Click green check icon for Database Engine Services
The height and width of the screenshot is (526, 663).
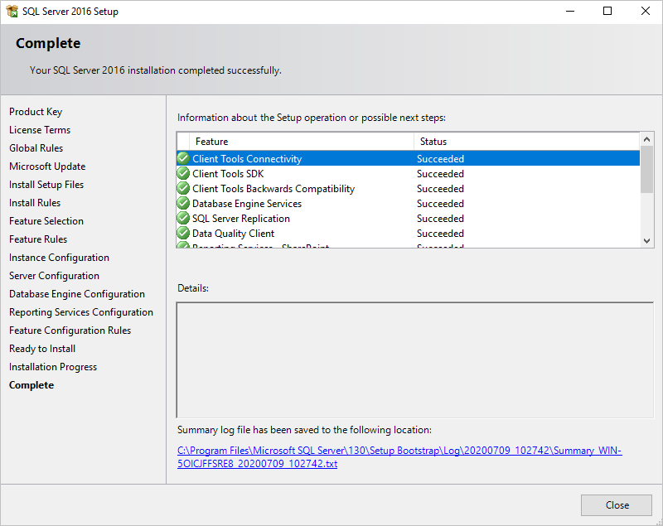tap(183, 203)
